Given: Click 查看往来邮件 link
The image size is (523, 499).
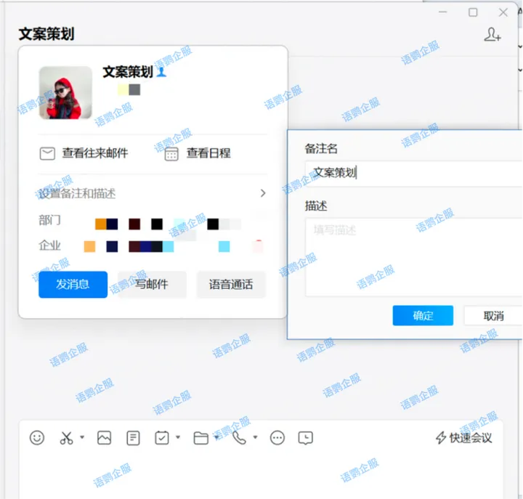Looking at the screenshot, I should (84, 153).
